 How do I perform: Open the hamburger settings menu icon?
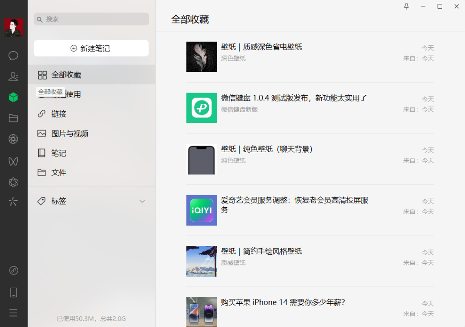(x=13, y=313)
